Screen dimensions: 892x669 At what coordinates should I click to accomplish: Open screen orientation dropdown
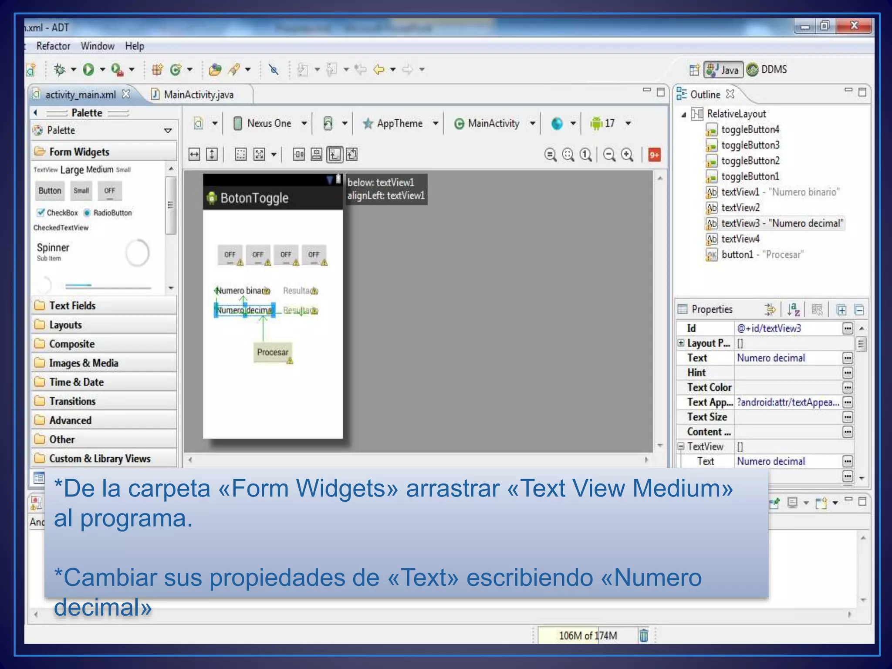pos(334,124)
